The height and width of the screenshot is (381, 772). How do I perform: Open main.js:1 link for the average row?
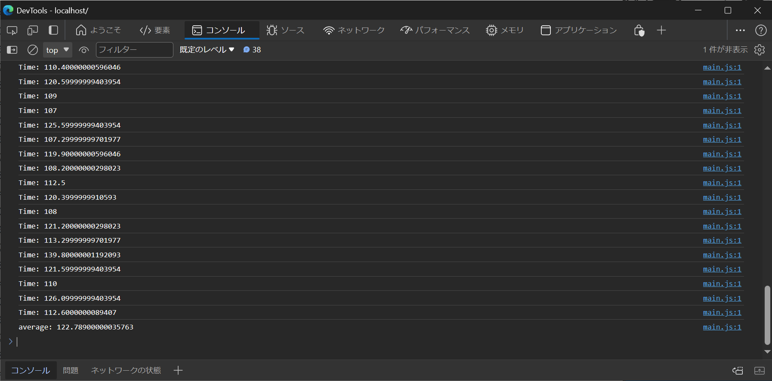722,327
